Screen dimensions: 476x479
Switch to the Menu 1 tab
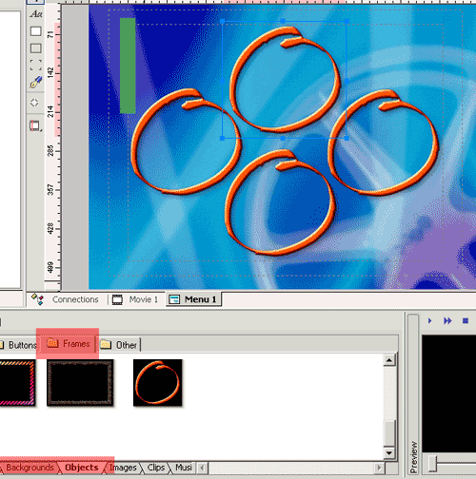pos(193,299)
